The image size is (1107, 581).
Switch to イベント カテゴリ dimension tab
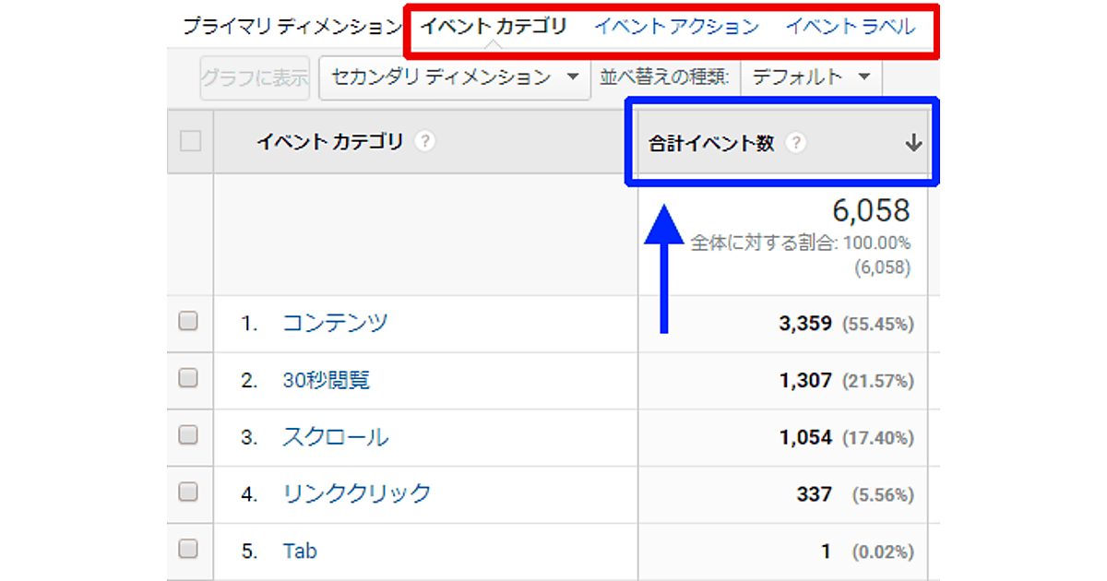494,27
